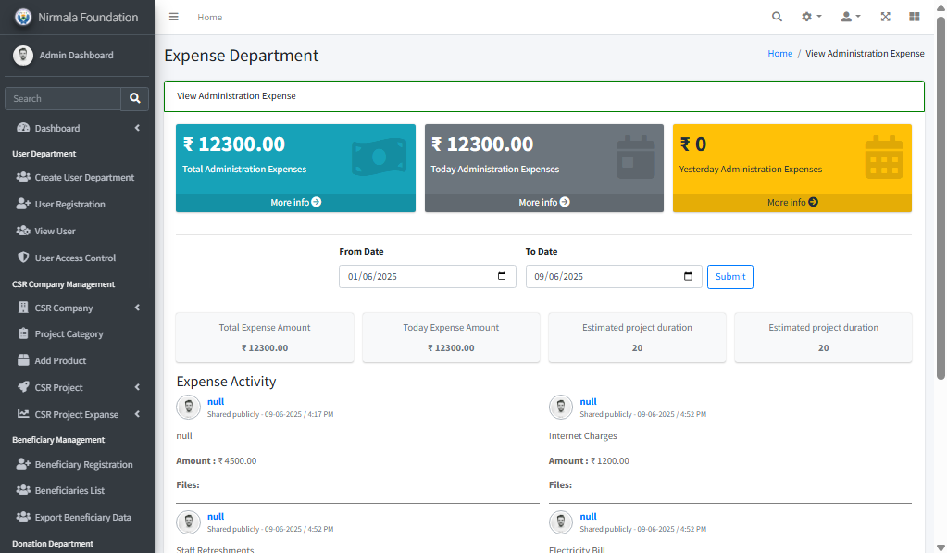This screenshot has height=553, width=947.
Task: Click the sidebar search button icon
Action: tap(134, 98)
